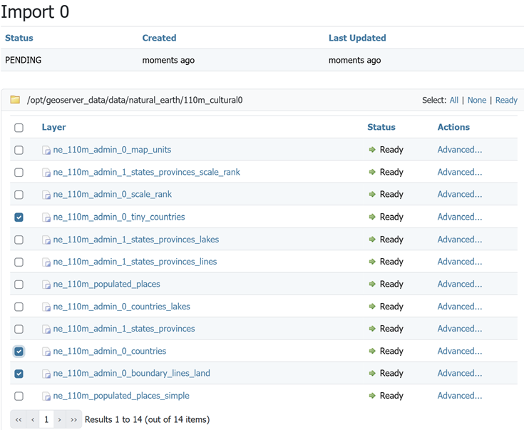Click the layer icon beside ne_110m_admin_1_states_provinces

(46, 329)
